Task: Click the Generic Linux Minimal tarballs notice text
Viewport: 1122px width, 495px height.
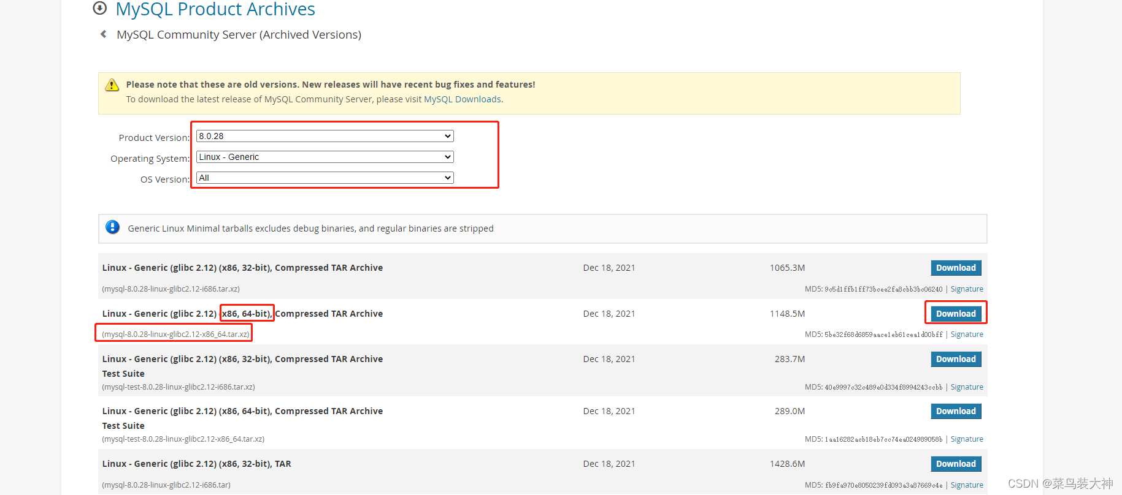Action: (x=310, y=229)
